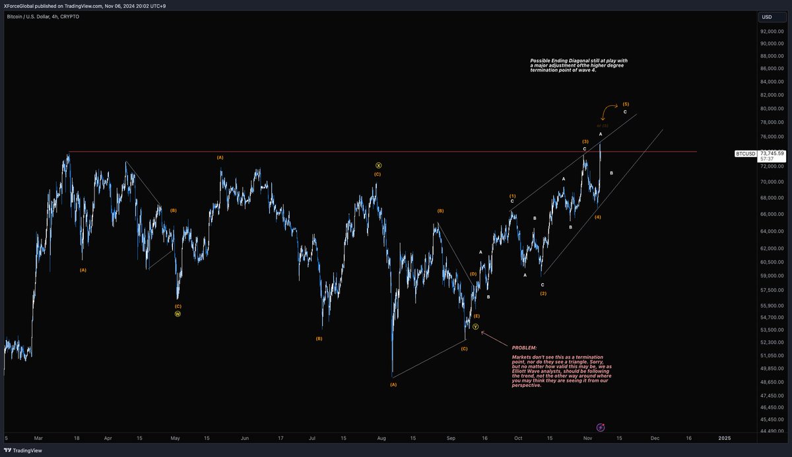
Task: Select the 2025 label on the time axis
Action: pos(724,438)
